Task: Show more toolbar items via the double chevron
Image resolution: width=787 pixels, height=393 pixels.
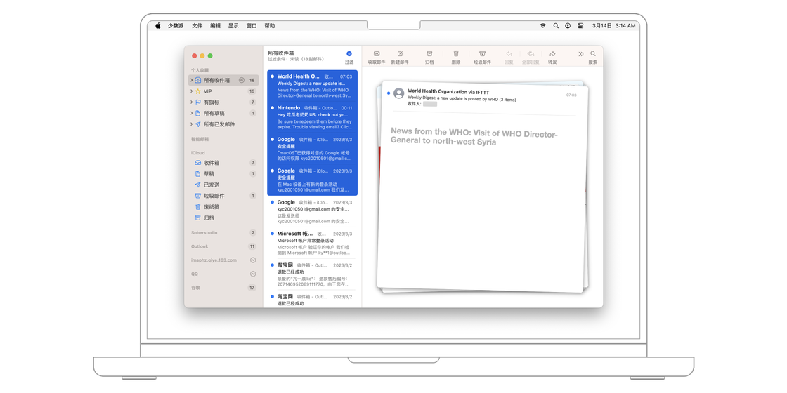Action: [x=581, y=54]
